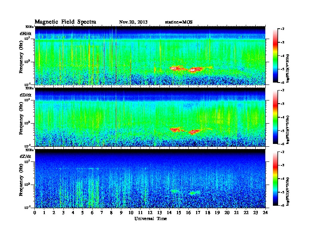The height and width of the screenshot is (244, 316).
Task: Click the 10^1 frequency tick of dH/dt panel
Action: 28,38
